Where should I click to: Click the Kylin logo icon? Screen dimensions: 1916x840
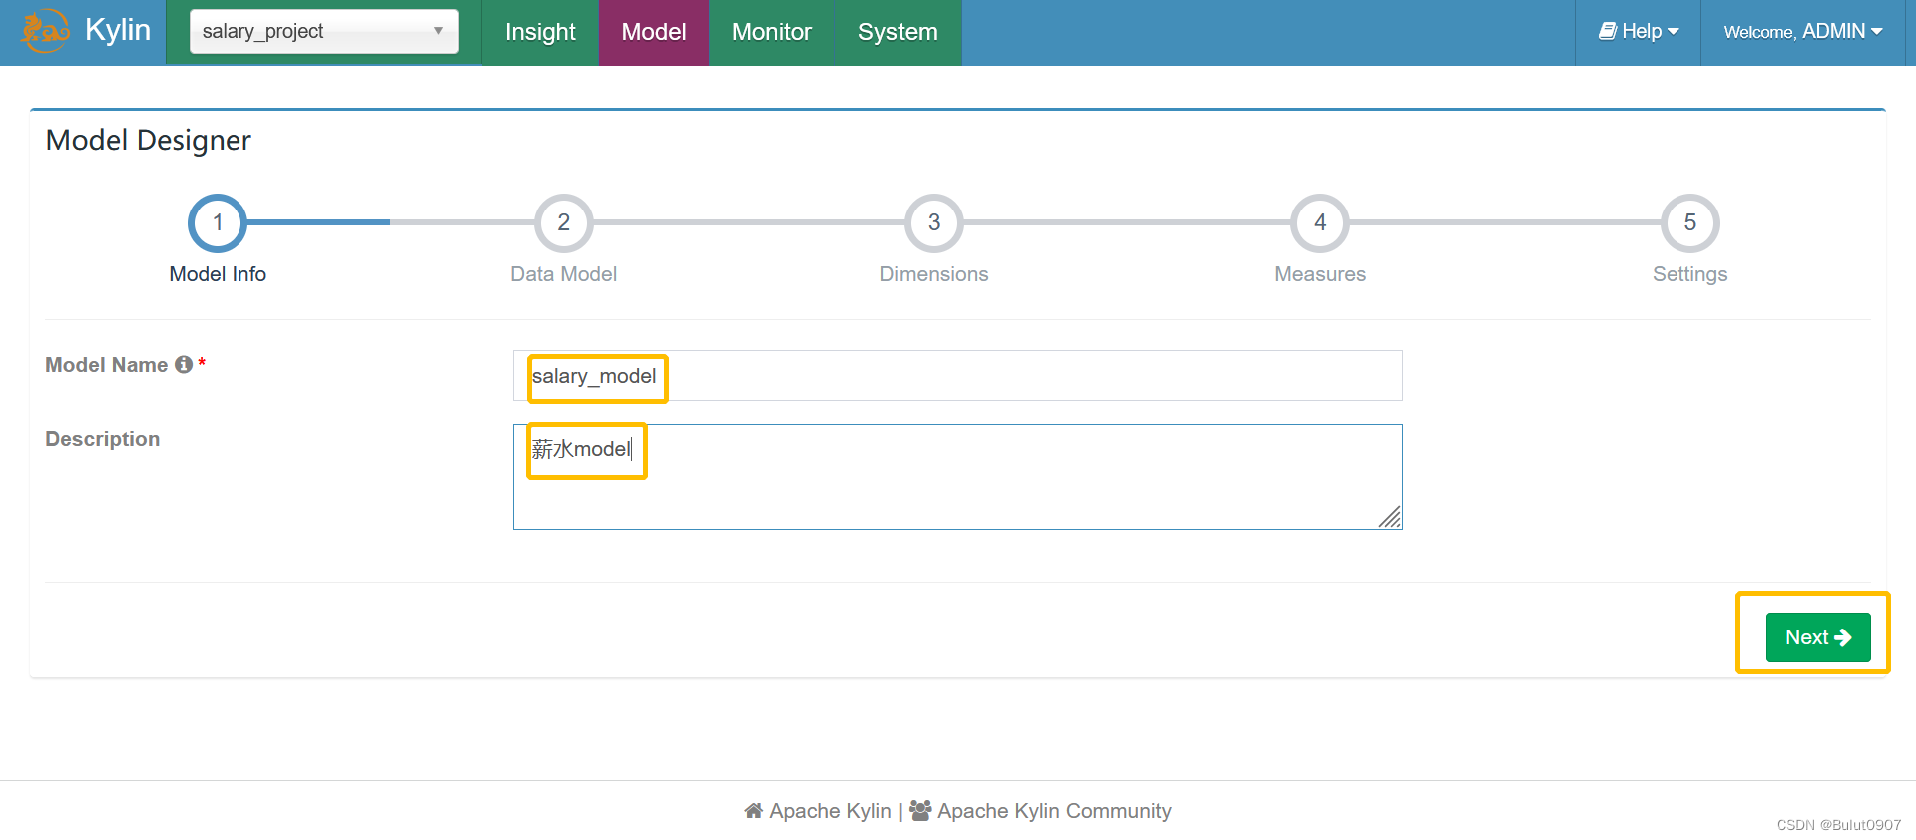pyautogui.click(x=46, y=31)
